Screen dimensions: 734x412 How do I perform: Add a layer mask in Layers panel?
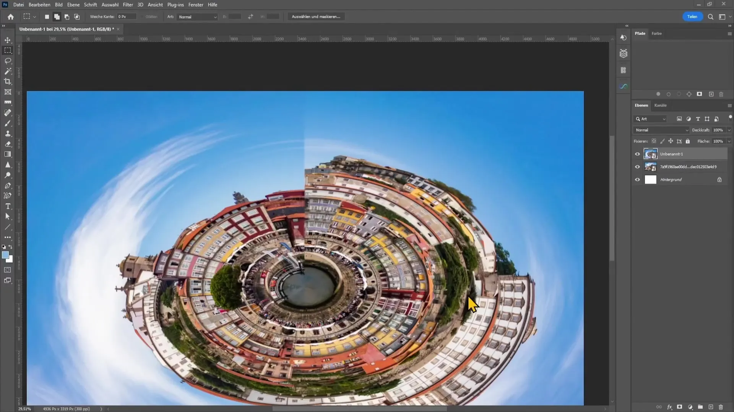tap(679, 407)
